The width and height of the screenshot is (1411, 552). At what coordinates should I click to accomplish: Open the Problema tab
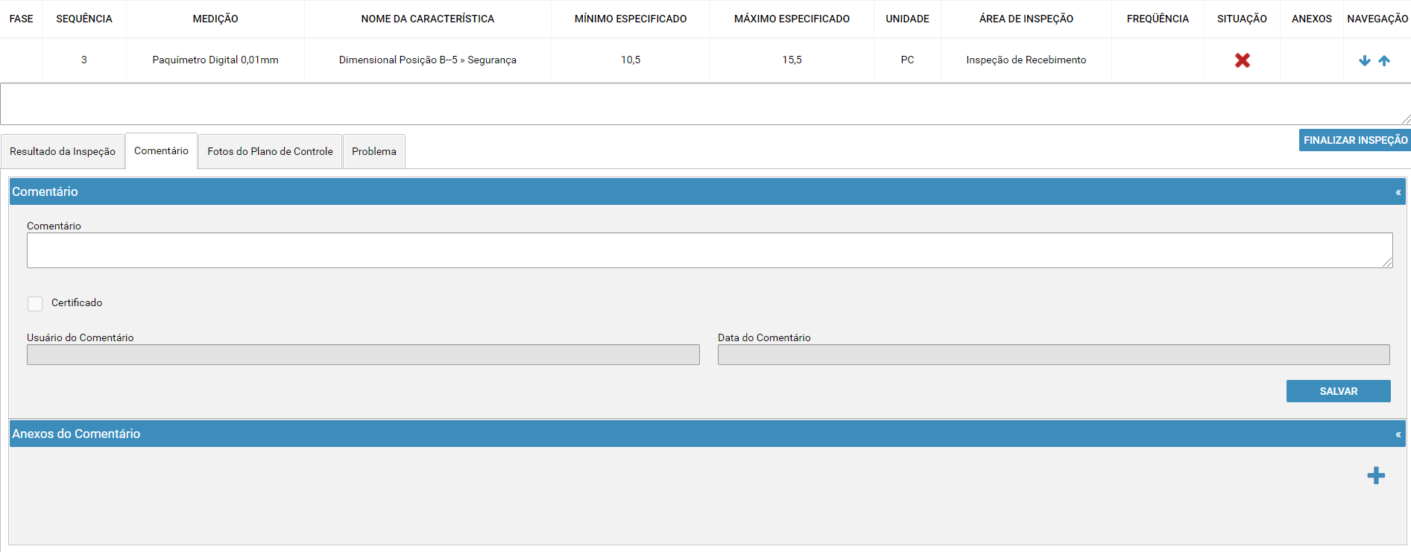tap(374, 151)
